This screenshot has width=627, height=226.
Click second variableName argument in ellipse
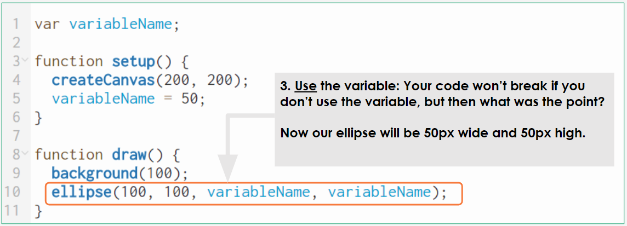pos(380,192)
